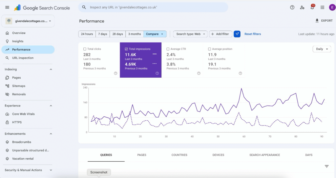
Task: Open the hamburger main menu
Action: (x=7, y=7)
